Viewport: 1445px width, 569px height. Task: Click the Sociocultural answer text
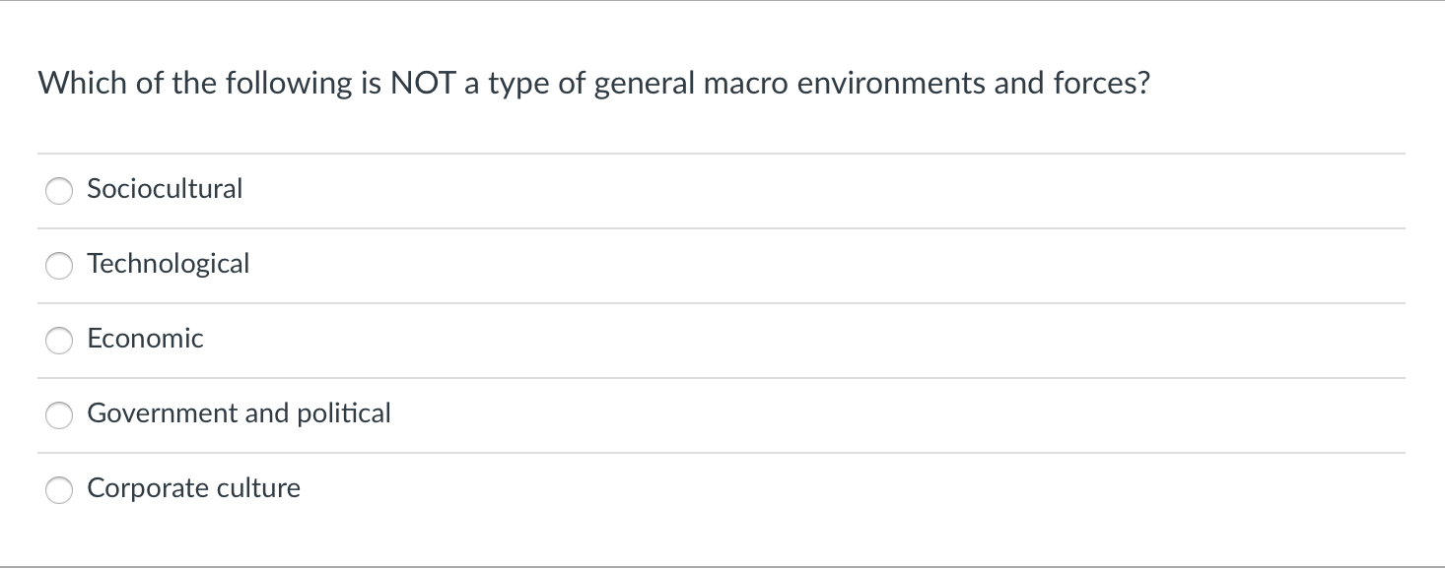click(165, 189)
